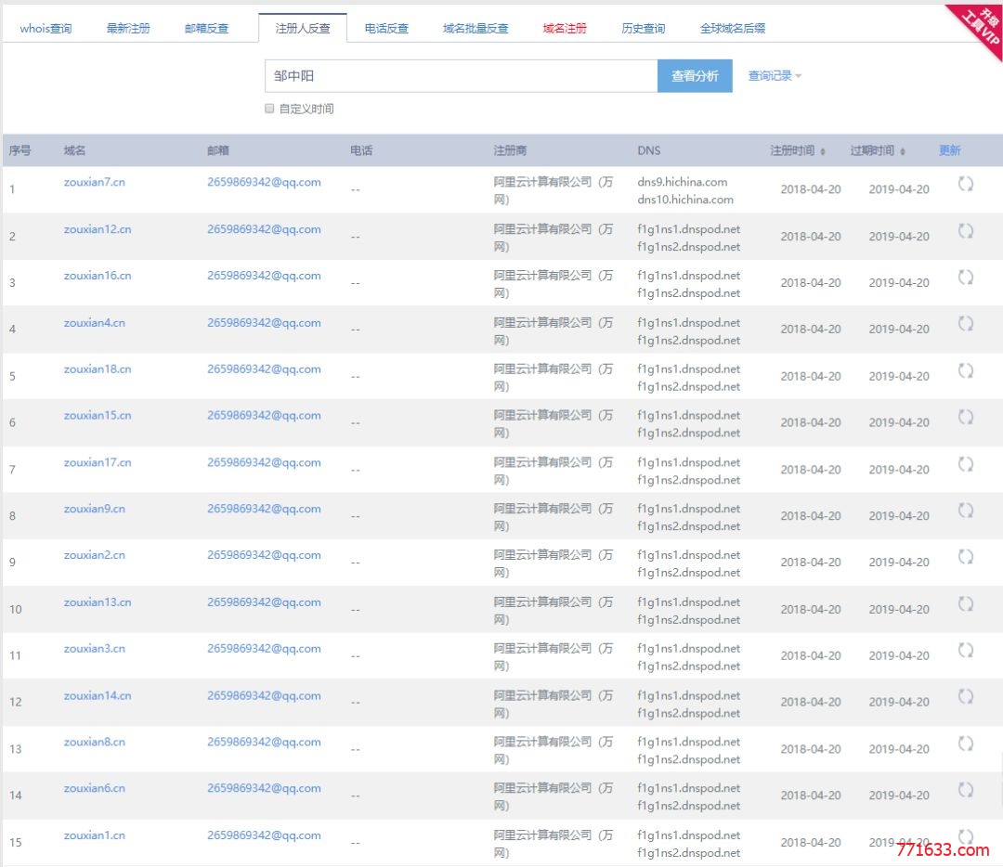Refresh the zouxian8.cn row
Image resolution: width=1003 pixels, height=867 pixels.
[965, 744]
